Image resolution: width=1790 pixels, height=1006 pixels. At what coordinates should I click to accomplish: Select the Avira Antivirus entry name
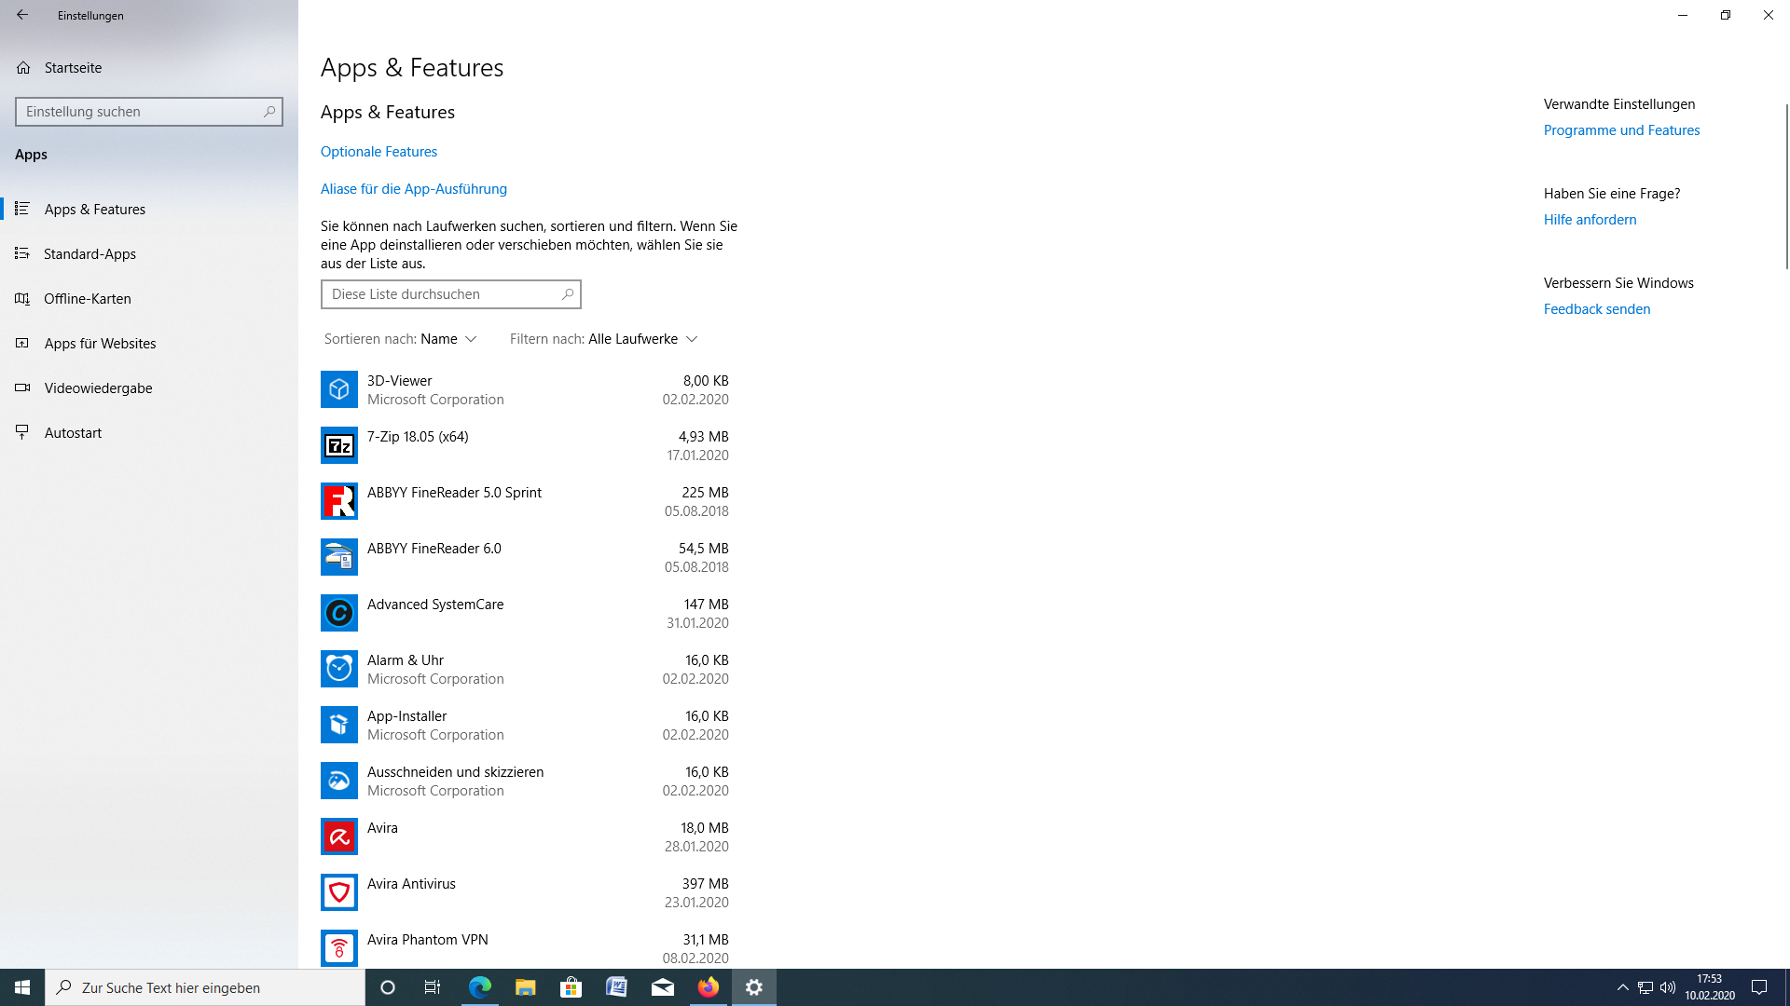click(411, 884)
